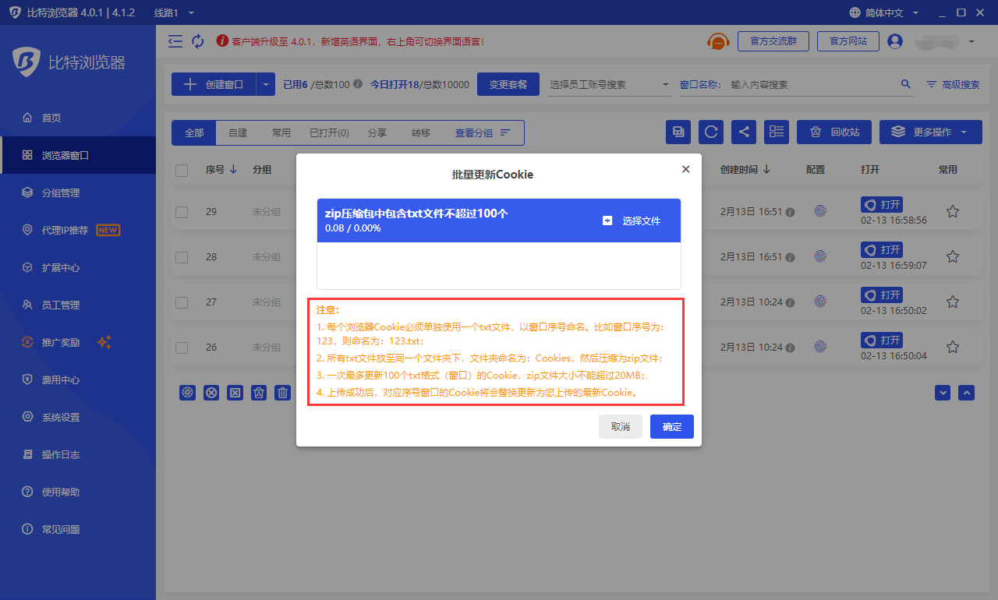Viewport: 998px width, 600px height.
Task: Switch to the 已打开(0) tab
Action: (329, 132)
